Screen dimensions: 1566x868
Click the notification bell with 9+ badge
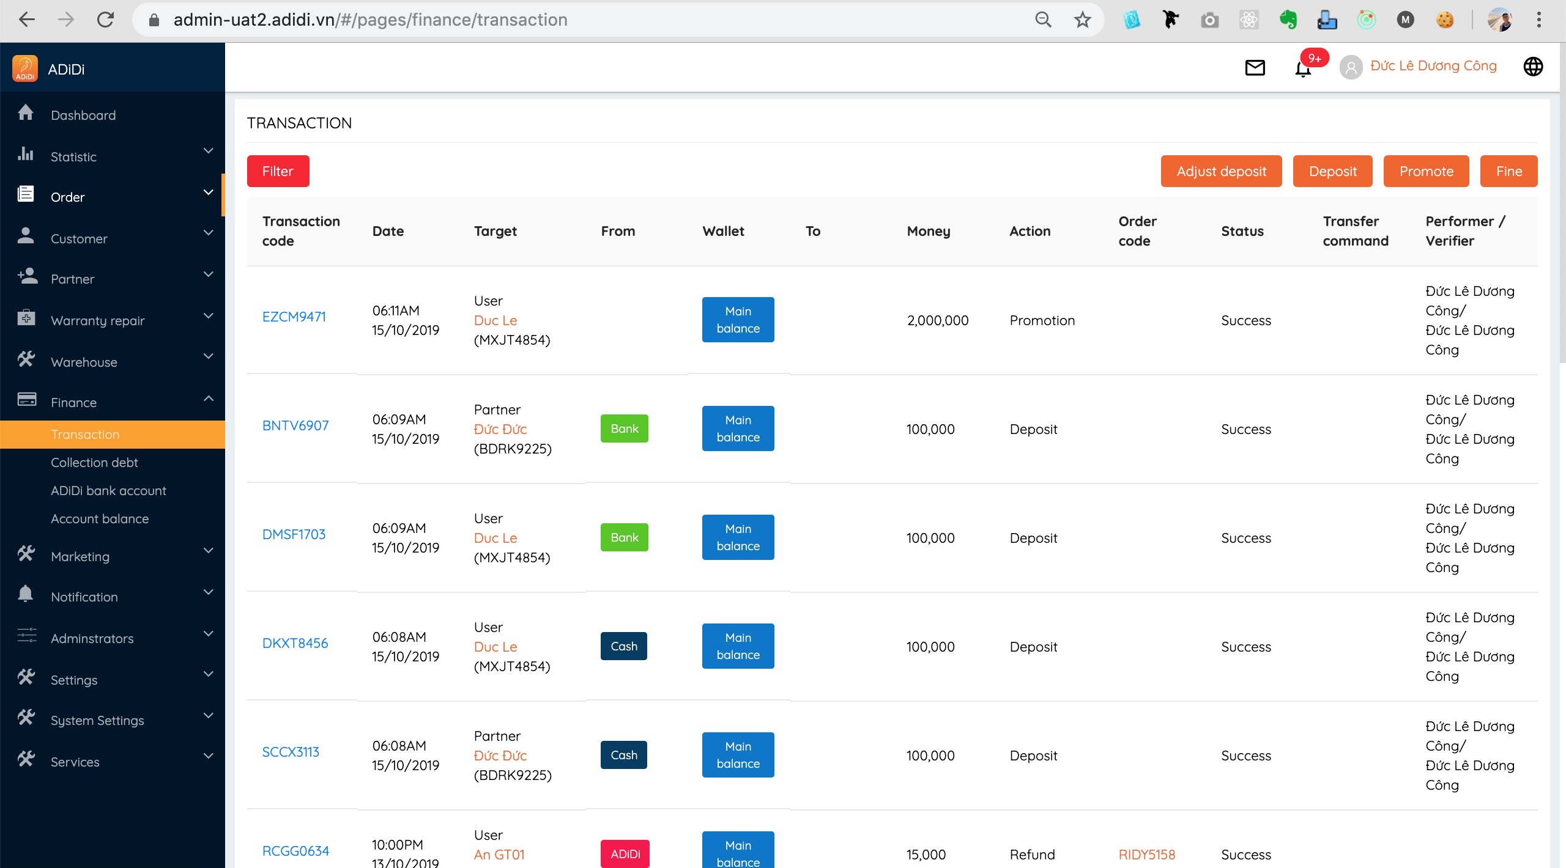1304,68
